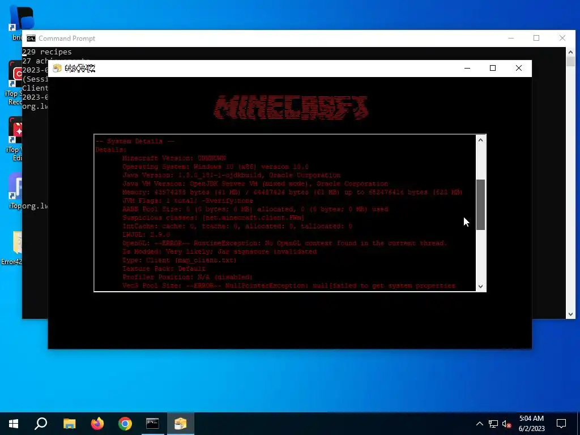Click the 'Texture Pack: Default' line
580x435 pixels.
(x=164, y=269)
